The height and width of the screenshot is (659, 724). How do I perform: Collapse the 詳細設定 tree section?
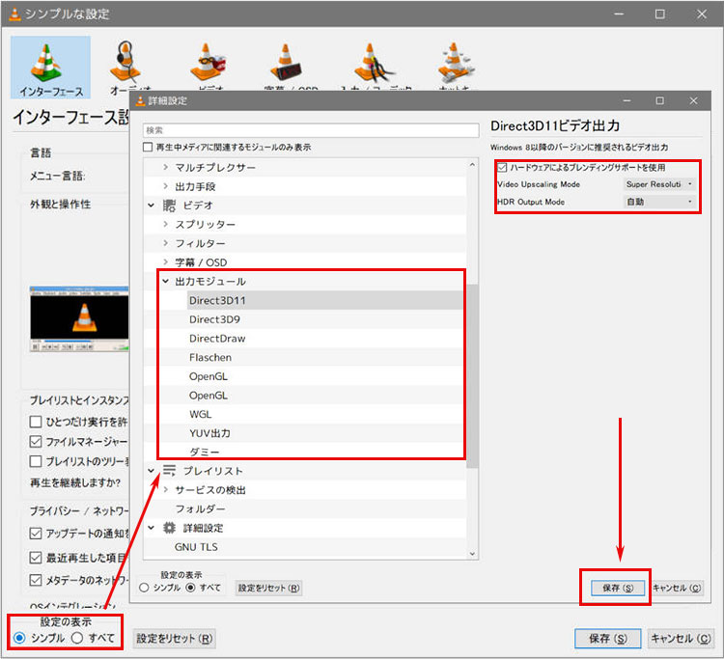tap(151, 528)
